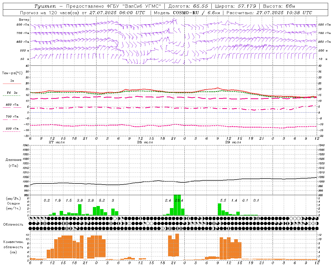
Task: Click left "500 гПа" wind level label
Action: click(x=23, y=25)
